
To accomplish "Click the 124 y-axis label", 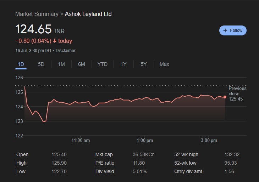I will point(19,107).
